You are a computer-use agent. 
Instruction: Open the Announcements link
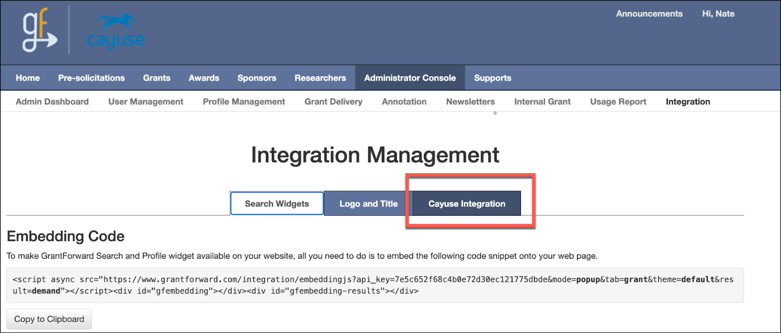(649, 14)
